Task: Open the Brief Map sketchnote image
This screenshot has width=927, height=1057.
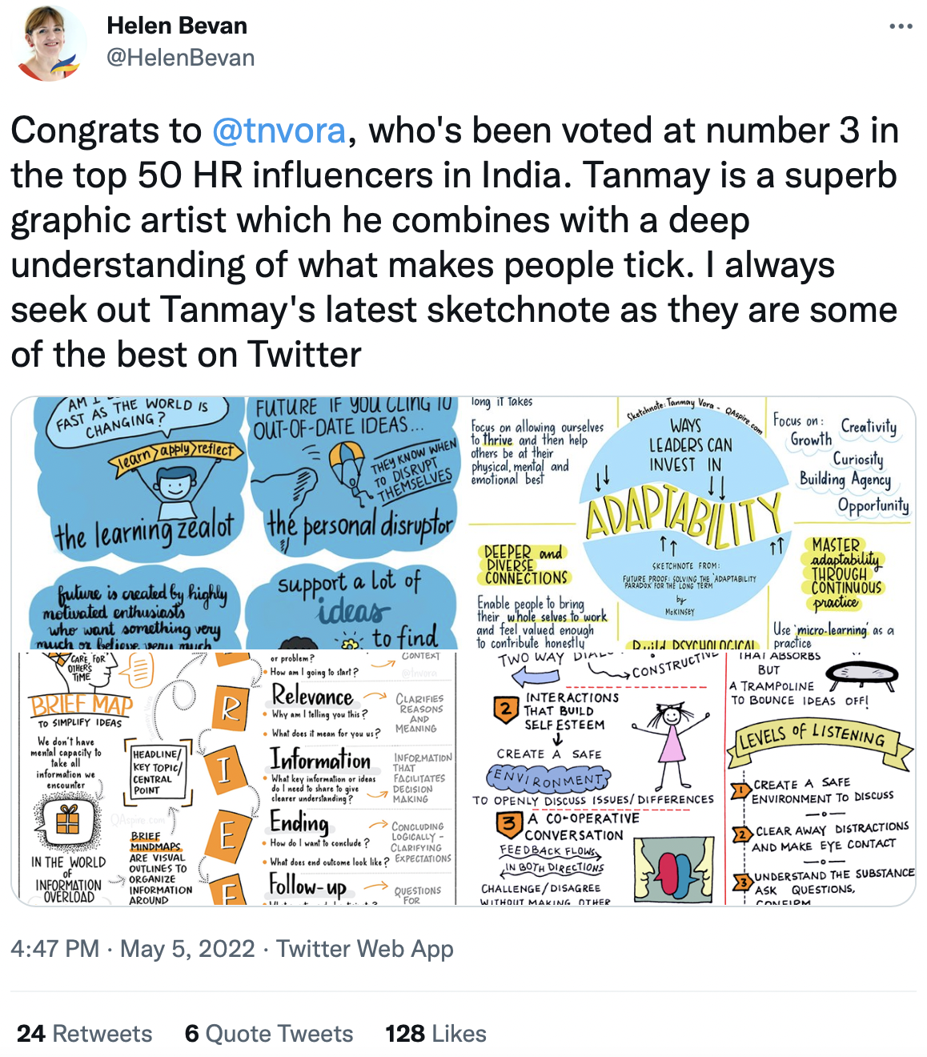Action: point(234,779)
